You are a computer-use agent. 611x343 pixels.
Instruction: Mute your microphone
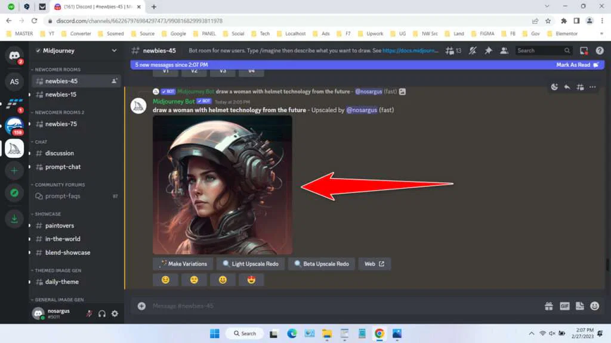tap(89, 314)
